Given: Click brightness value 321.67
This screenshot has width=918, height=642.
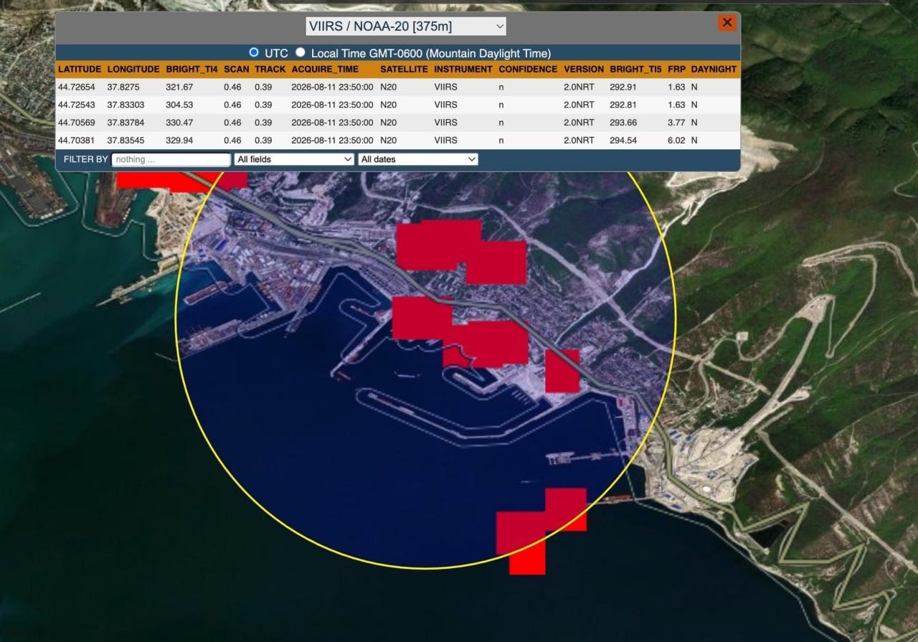Looking at the screenshot, I should [179, 87].
